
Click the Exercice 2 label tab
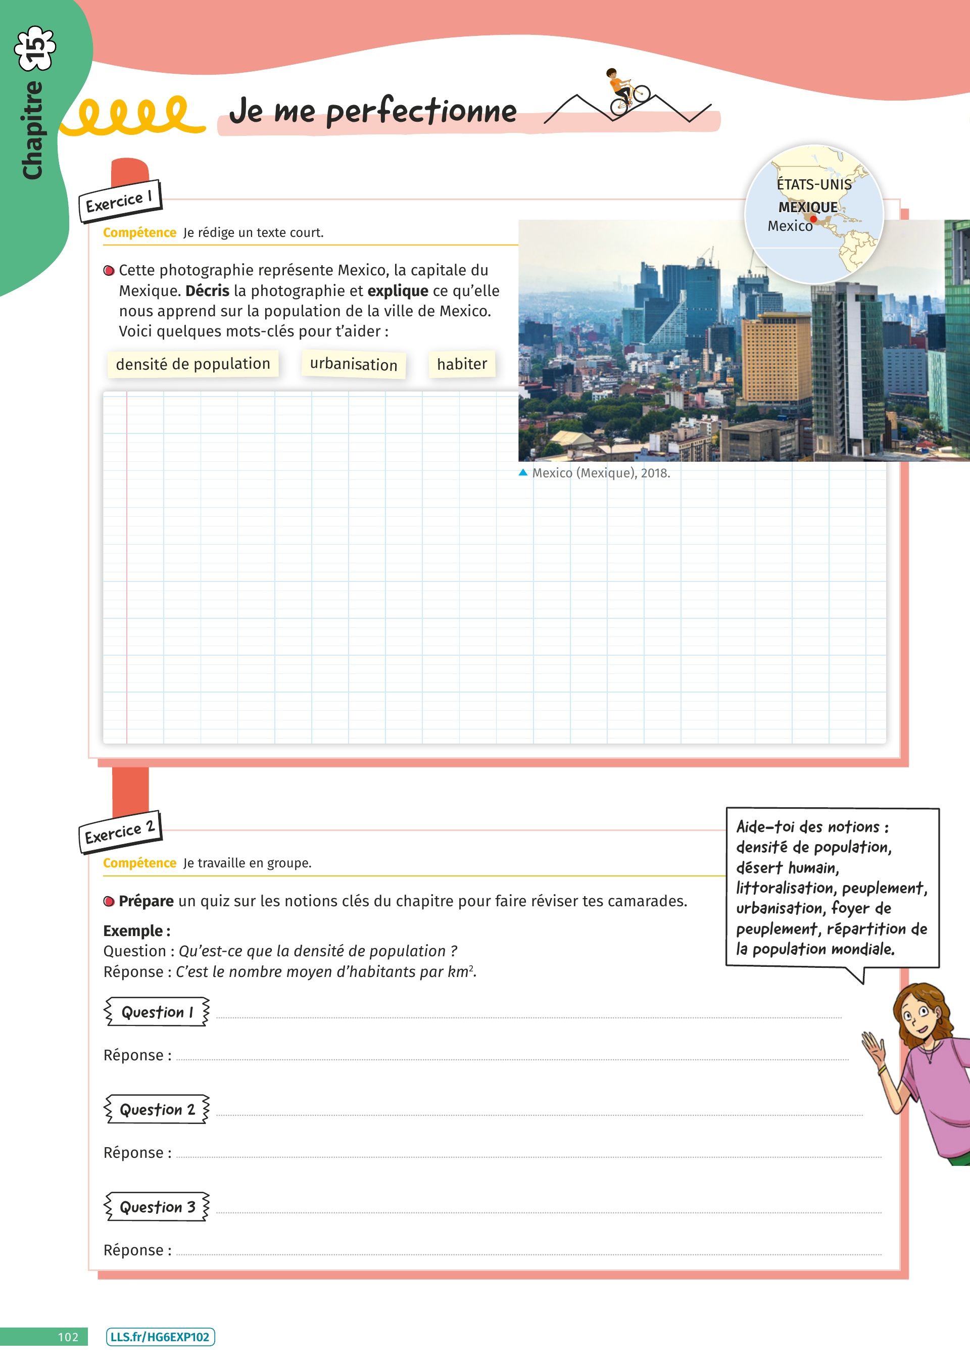click(x=120, y=832)
